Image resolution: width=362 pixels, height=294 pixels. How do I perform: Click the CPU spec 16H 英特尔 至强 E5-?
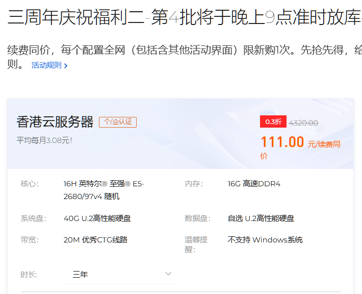point(104,184)
